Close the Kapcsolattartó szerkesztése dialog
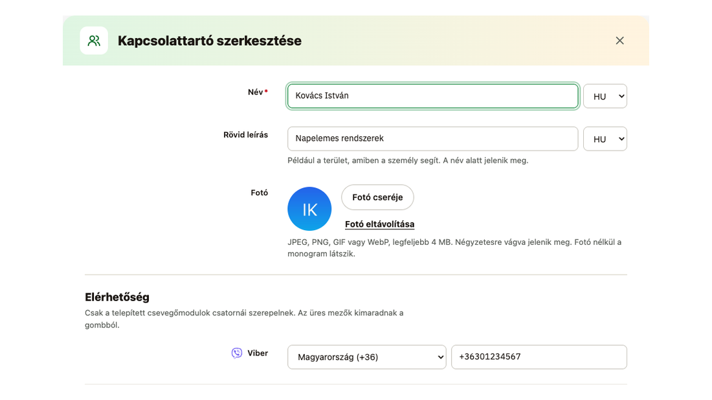The width and height of the screenshot is (712, 400). [619, 41]
